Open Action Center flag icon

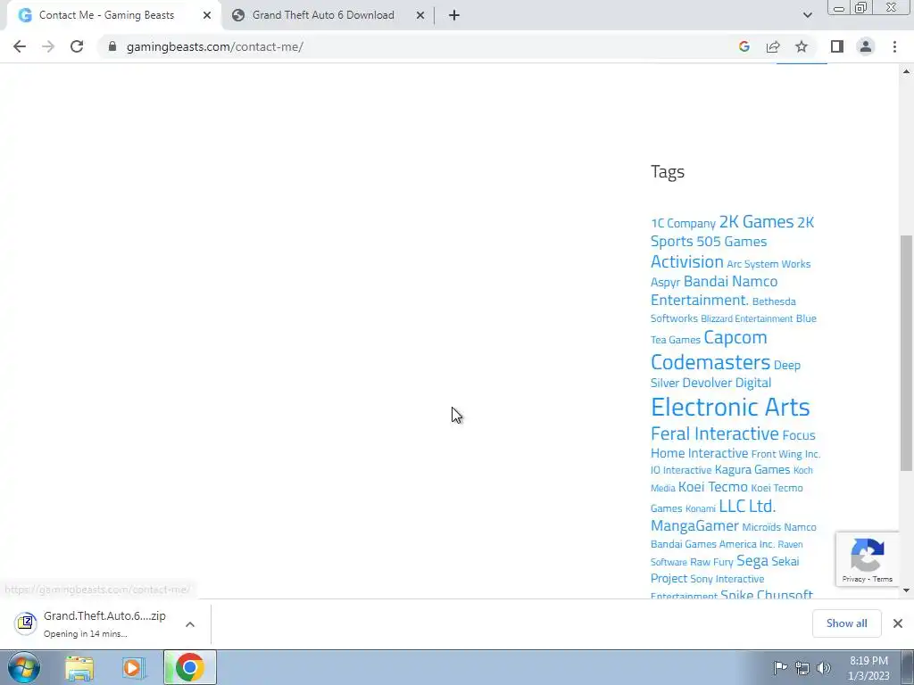(x=780, y=668)
